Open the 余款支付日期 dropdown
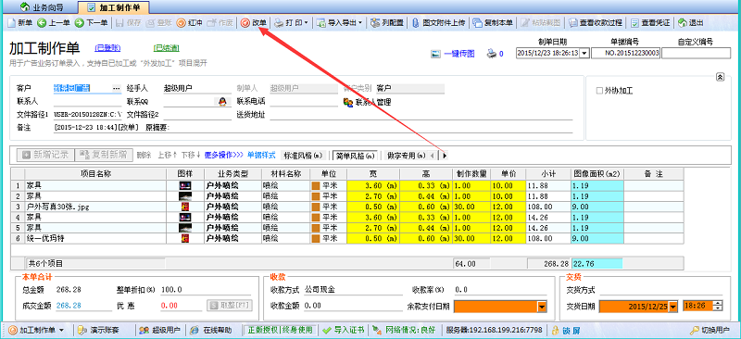Screen dimensions: 741x339 542,307
